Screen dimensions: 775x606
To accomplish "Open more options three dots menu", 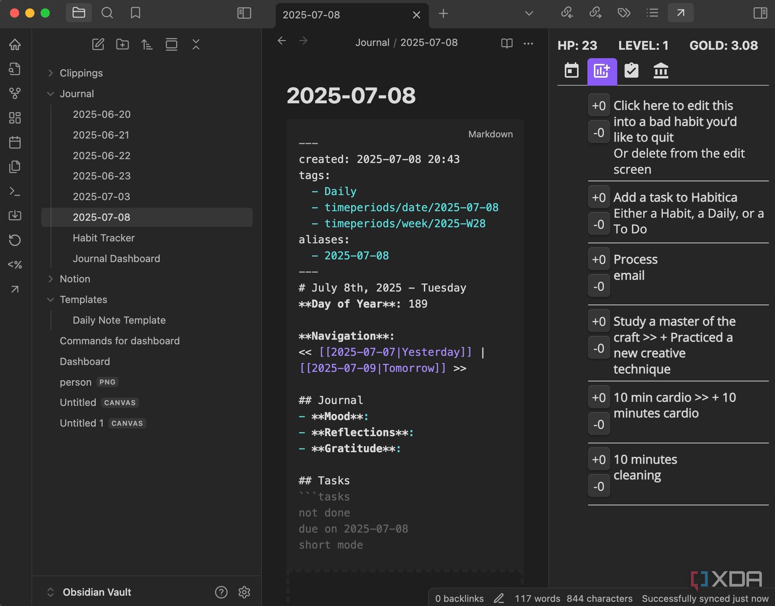I will coord(528,43).
